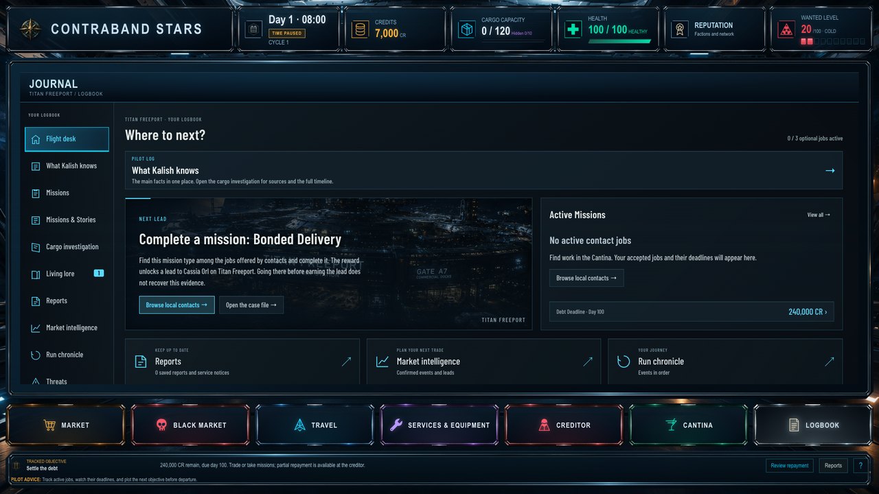Viewport: 879px width, 494px height.
Task: Click the compass logo next to Contraband Stars
Action: coord(30,29)
